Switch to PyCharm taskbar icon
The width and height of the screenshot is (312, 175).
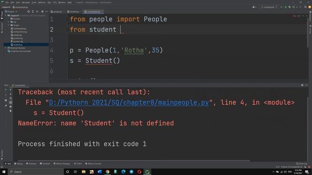(x=147, y=172)
